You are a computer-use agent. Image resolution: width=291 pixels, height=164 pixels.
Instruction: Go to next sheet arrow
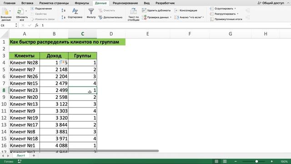point(8,156)
